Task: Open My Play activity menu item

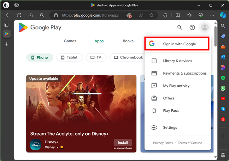Action: 178,86
